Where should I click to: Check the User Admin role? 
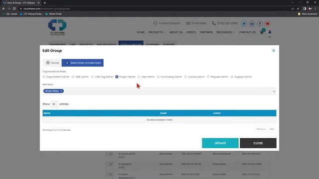coord(139,77)
